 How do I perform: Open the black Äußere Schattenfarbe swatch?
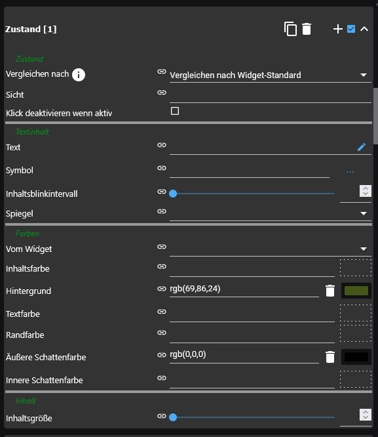(356, 357)
